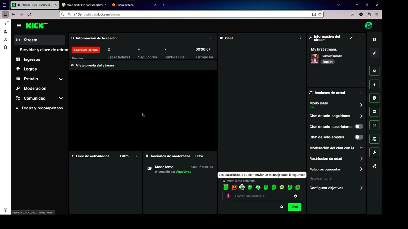408x229 pixels.
Task: Edit stream info with pencil icon
Action: pos(351,38)
